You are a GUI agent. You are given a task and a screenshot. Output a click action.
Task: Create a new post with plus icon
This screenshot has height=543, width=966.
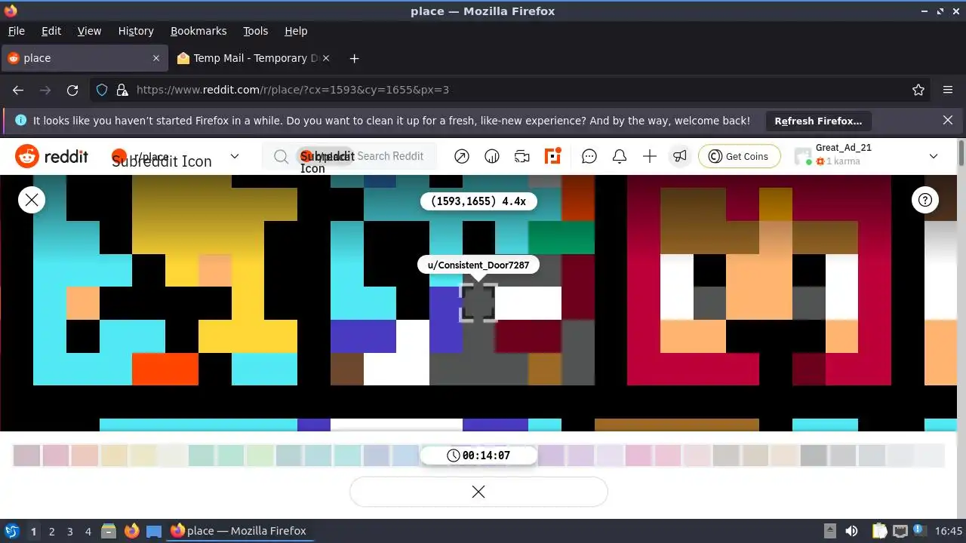650,156
